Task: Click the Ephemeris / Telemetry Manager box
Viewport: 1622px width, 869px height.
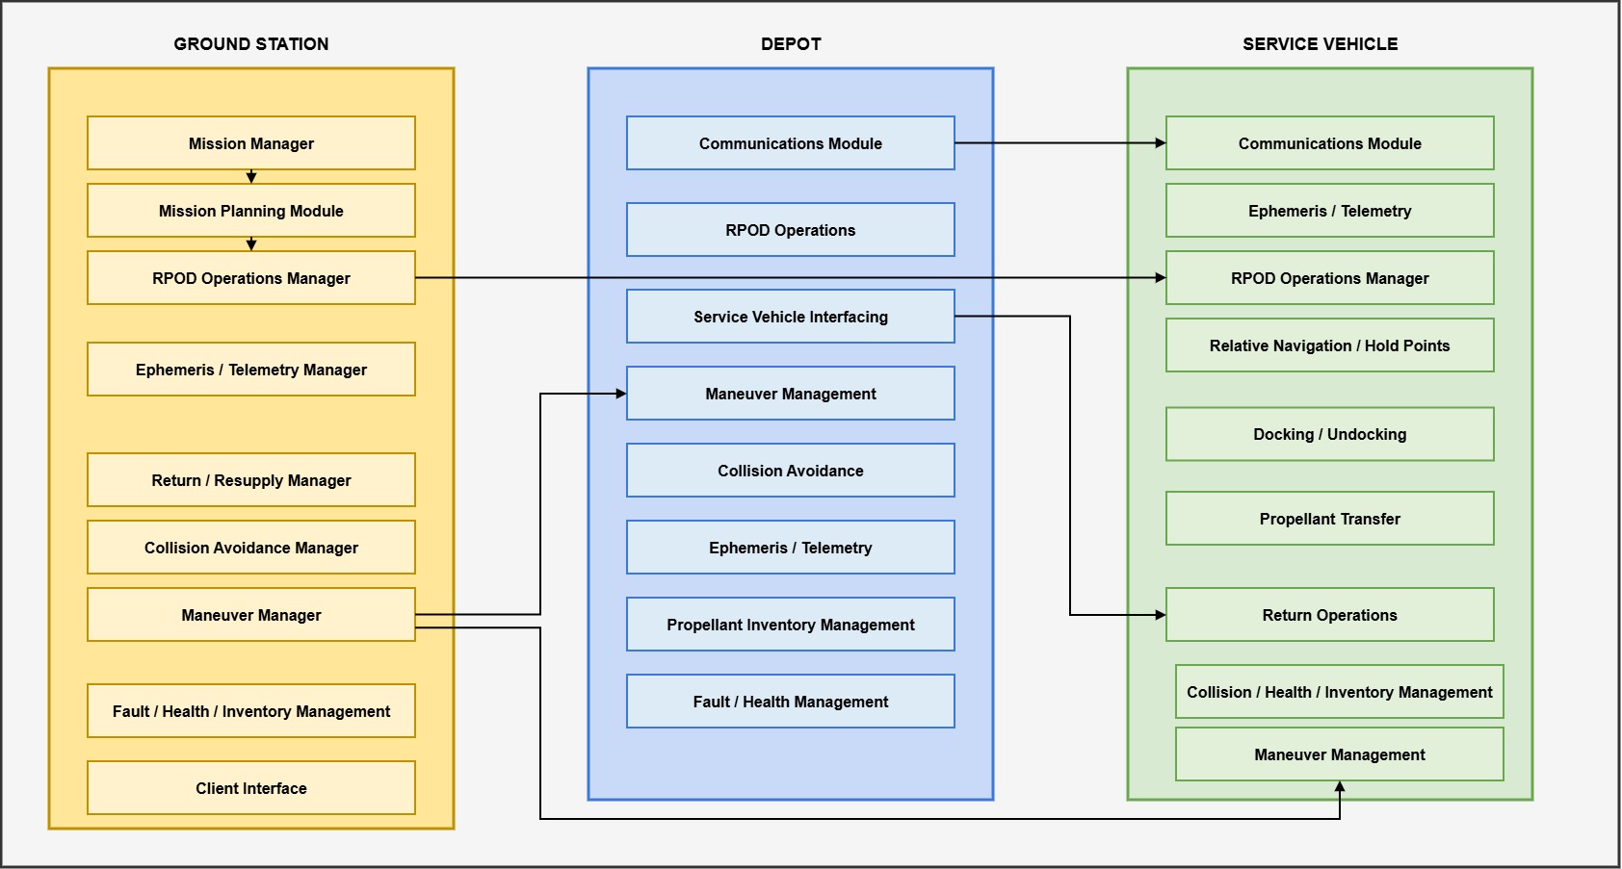Action: coord(250,370)
